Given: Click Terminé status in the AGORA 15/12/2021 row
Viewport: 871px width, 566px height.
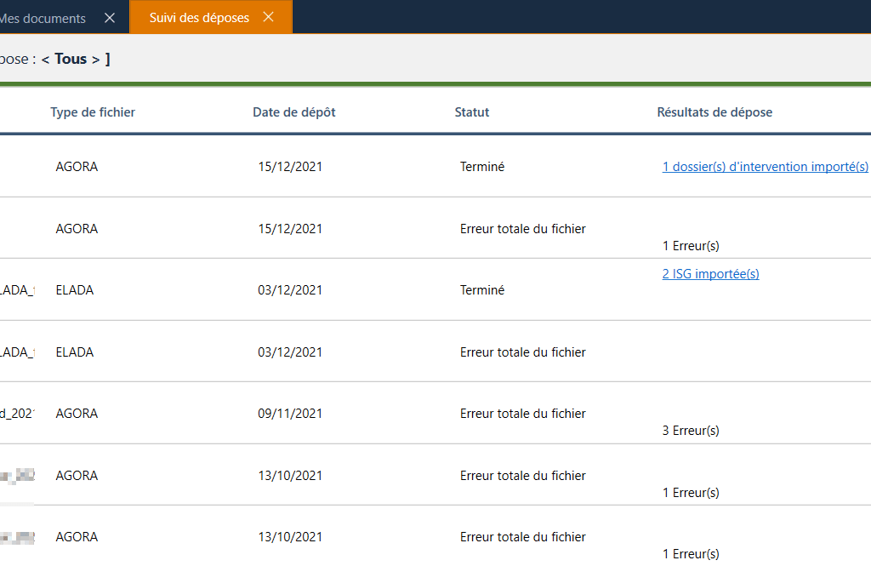Looking at the screenshot, I should (482, 167).
